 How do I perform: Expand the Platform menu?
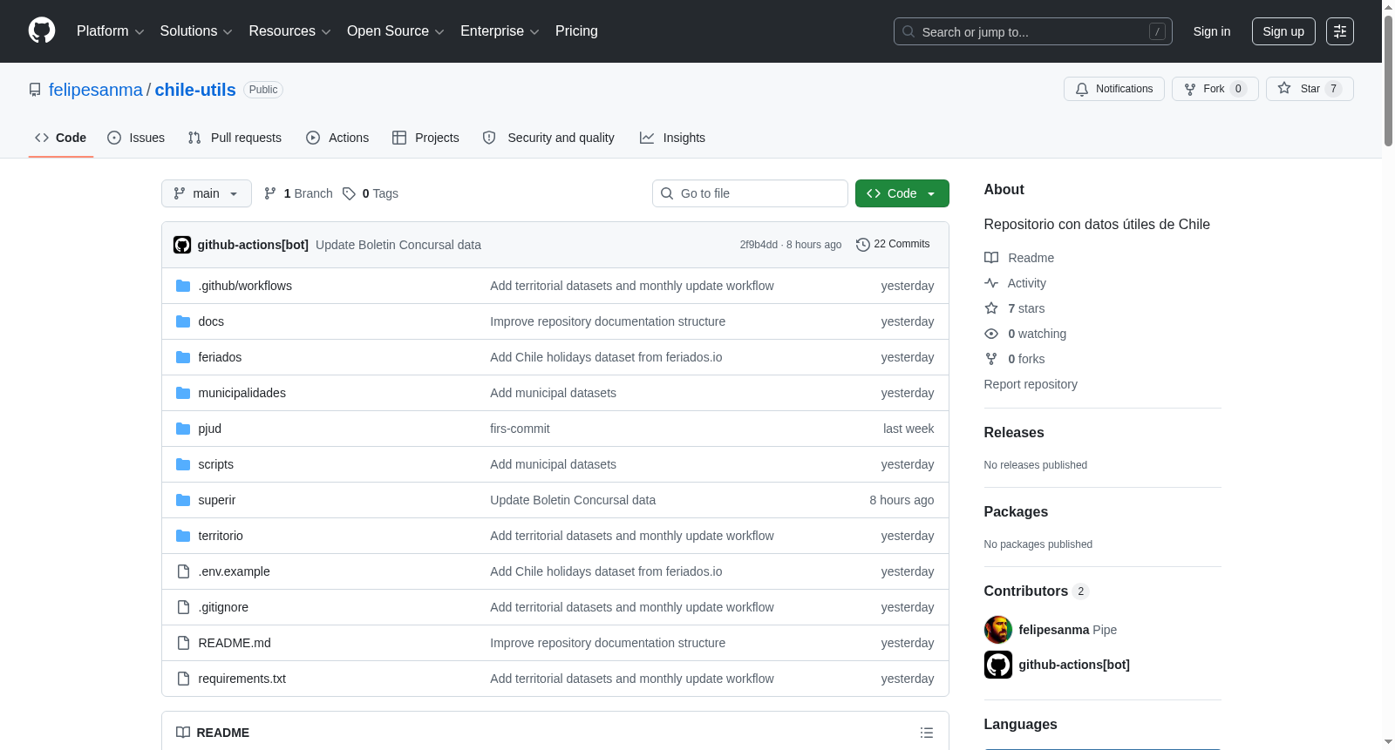coord(111,31)
